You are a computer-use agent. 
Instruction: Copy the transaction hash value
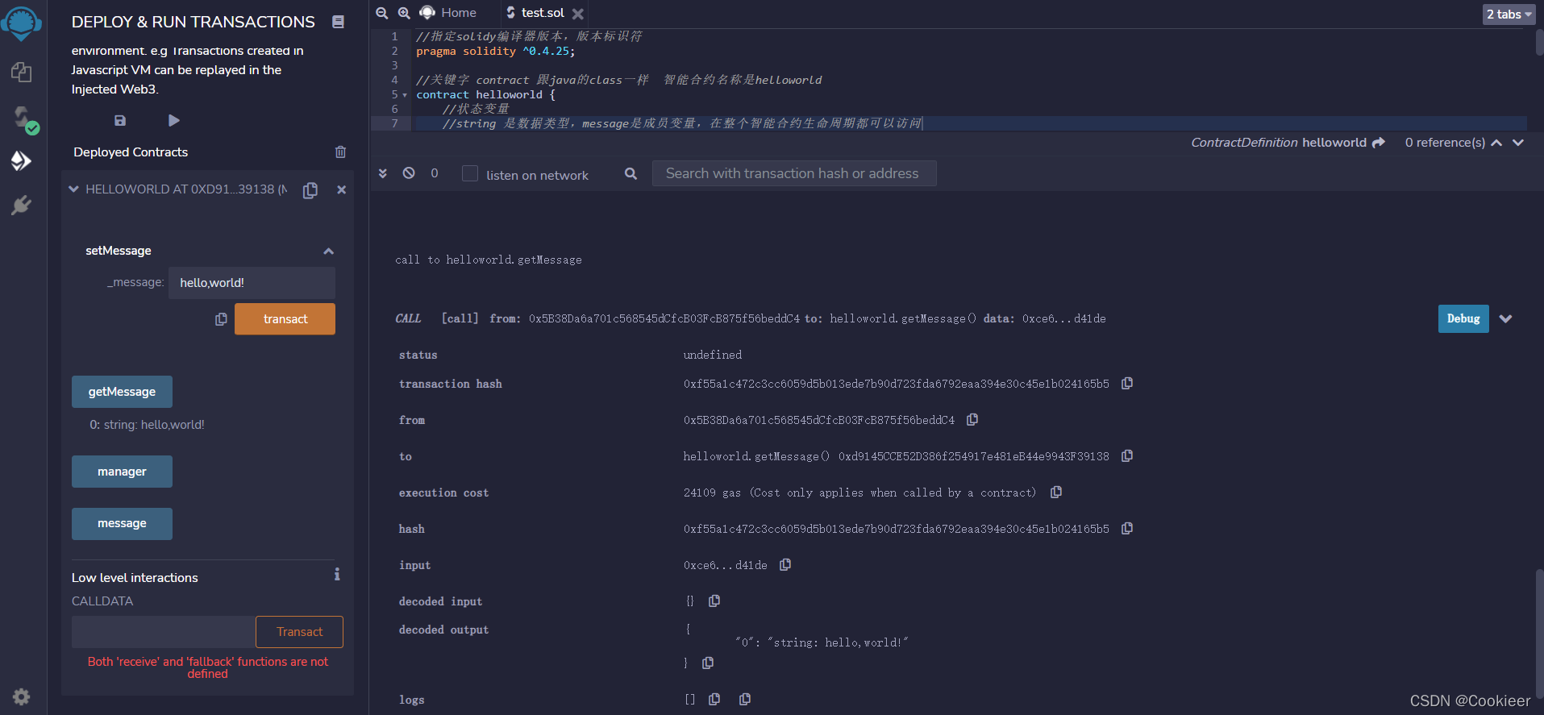click(1127, 384)
